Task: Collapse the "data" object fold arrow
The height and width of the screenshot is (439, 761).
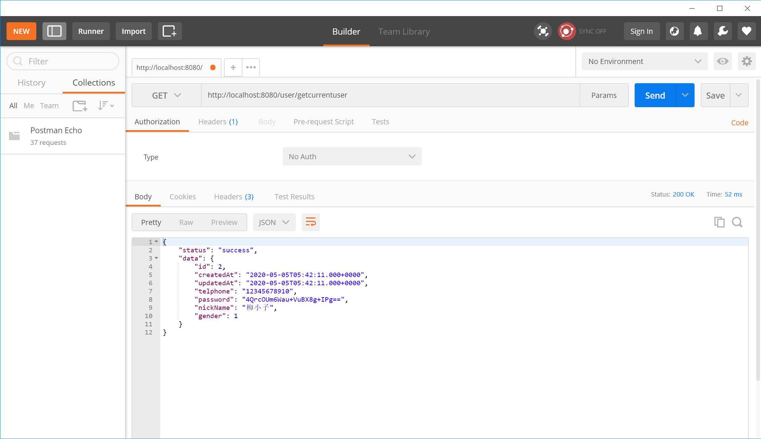Action: pyautogui.click(x=157, y=258)
